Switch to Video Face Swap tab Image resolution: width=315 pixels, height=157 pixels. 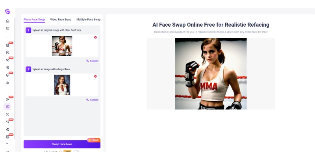tap(61, 19)
